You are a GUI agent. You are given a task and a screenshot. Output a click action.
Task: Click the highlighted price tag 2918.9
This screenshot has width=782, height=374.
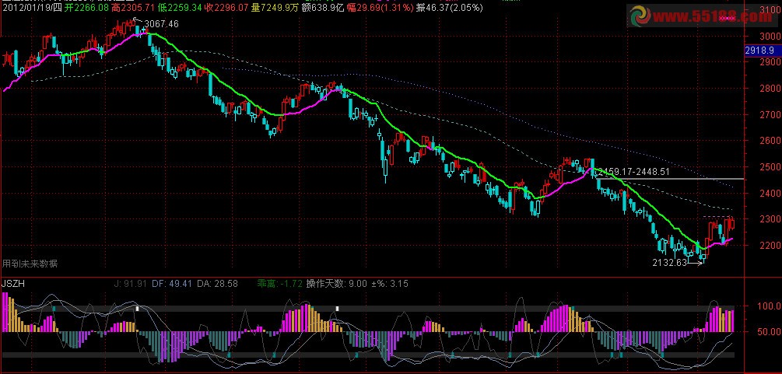(x=759, y=51)
